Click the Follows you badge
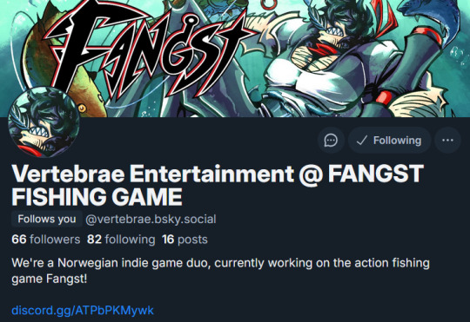The width and height of the screenshot is (470, 322). tap(47, 219)
